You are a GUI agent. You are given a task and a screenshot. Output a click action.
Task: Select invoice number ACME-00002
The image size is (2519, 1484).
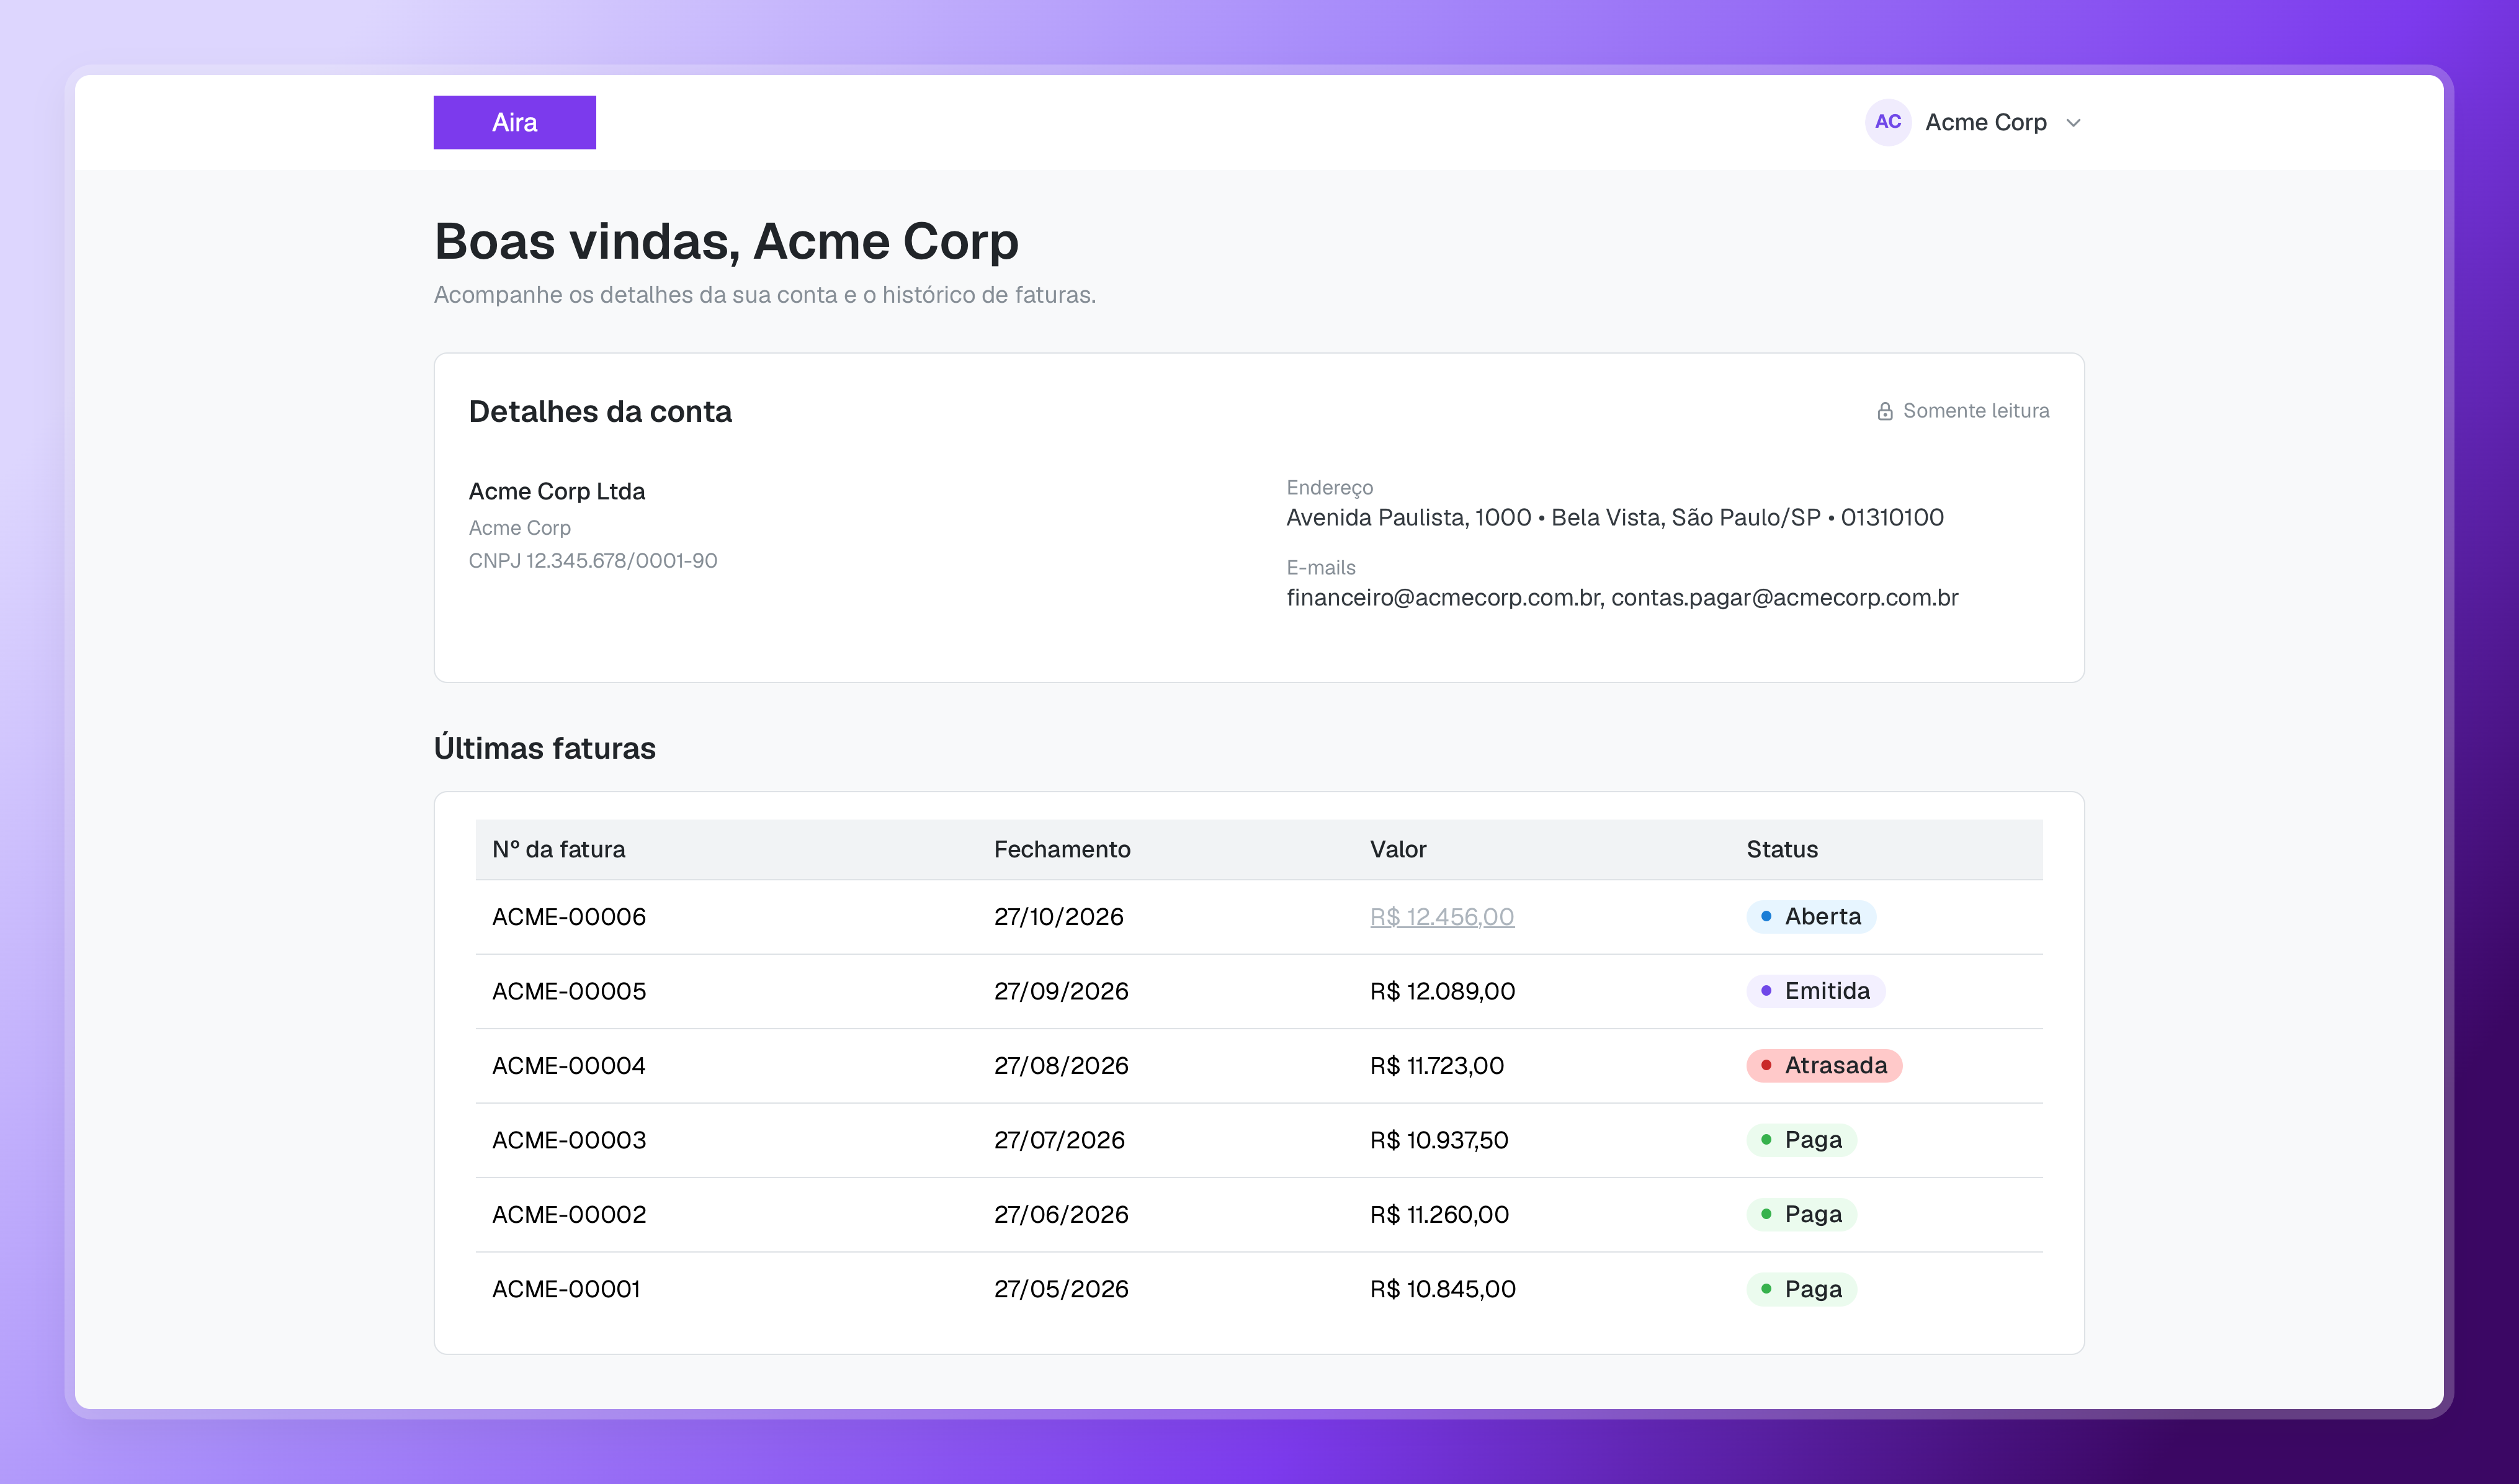(x=569, y=1214)
